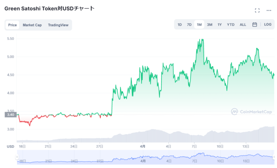Viewport: 277px width, 168px height.
Task: Click the 21日 date label on x-axis
Action: 48,146
